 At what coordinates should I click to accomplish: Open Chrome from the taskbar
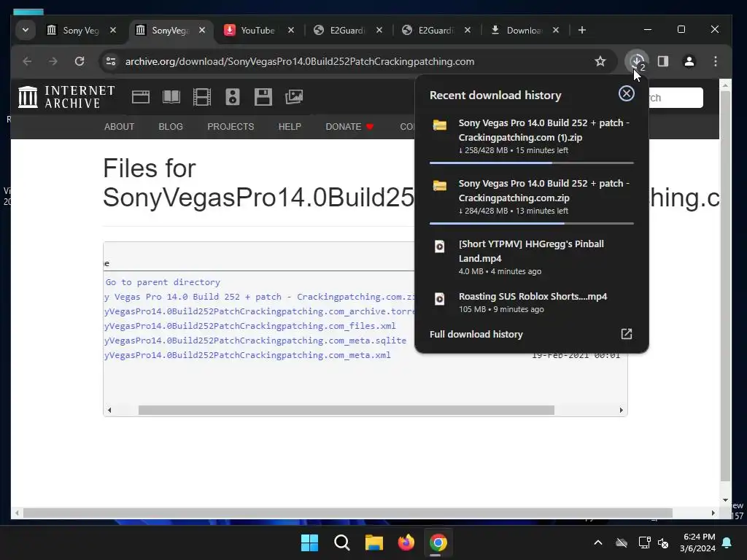point(438,542)
